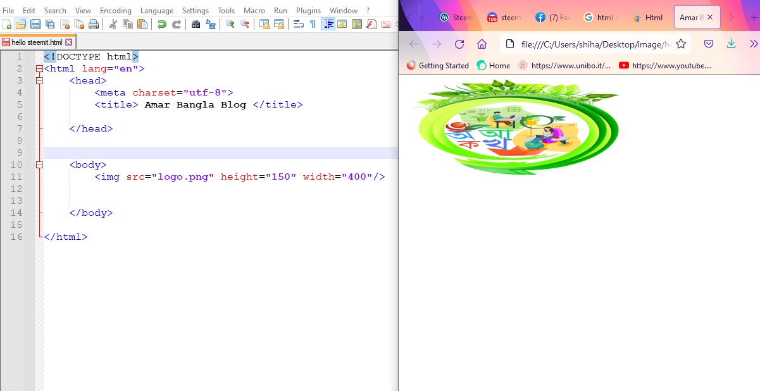
Task: Click line number 11 in the editor
Action: tap(16, 177)
